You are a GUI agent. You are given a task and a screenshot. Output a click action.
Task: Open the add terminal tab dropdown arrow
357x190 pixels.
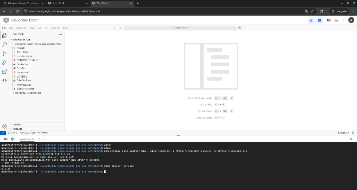44,139
